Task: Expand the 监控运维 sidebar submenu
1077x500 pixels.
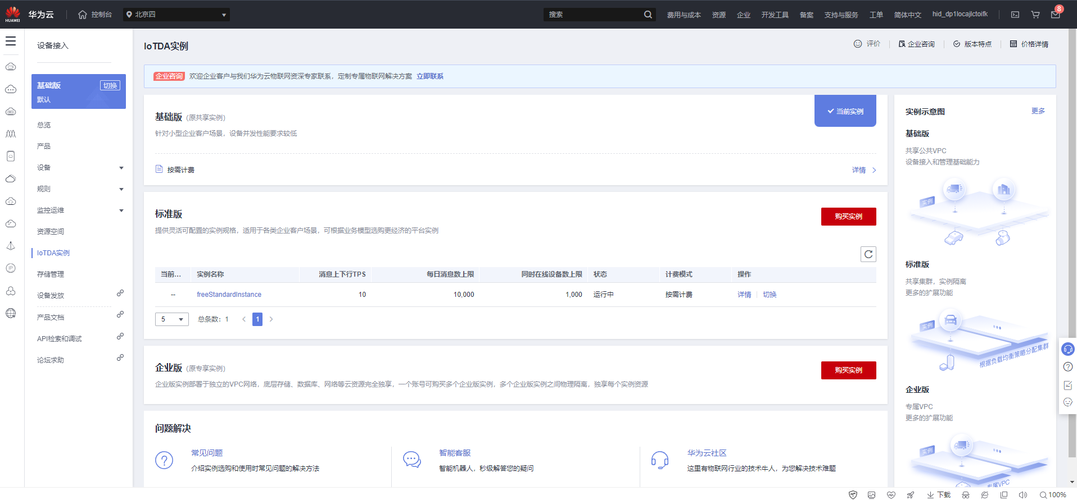Action: (x=121, y=210)
